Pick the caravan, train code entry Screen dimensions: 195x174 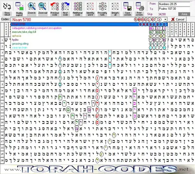coord(89,48)
